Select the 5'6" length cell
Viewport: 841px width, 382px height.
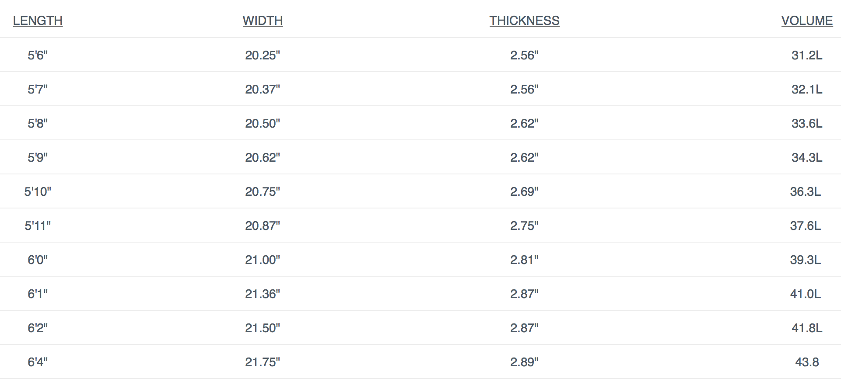[x=38, y=55]
